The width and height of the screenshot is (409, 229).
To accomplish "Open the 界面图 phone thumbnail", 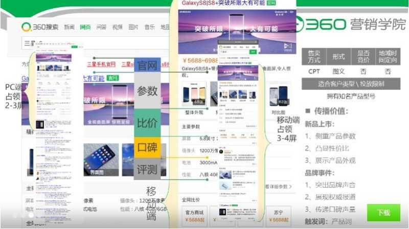I will (x=101, y=159).
